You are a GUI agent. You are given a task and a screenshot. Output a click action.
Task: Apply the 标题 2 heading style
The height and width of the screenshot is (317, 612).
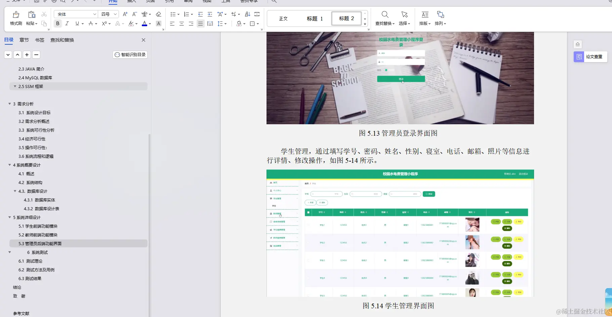(346, 18)
